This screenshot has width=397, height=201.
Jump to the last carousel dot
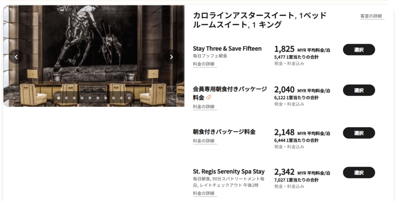point(129,98)
